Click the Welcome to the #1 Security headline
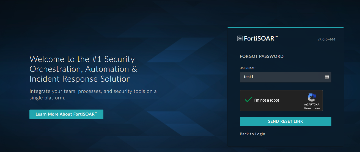Image resolution: width=360 pixels, height=152 pixels. tap(84, 69)
